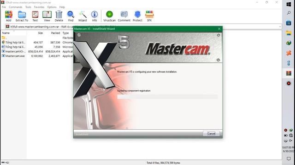Run the Test archive tool
Image resolution: width=295 pixels, height=165 pixels.
pyautogui.click(x=35, y=16)
